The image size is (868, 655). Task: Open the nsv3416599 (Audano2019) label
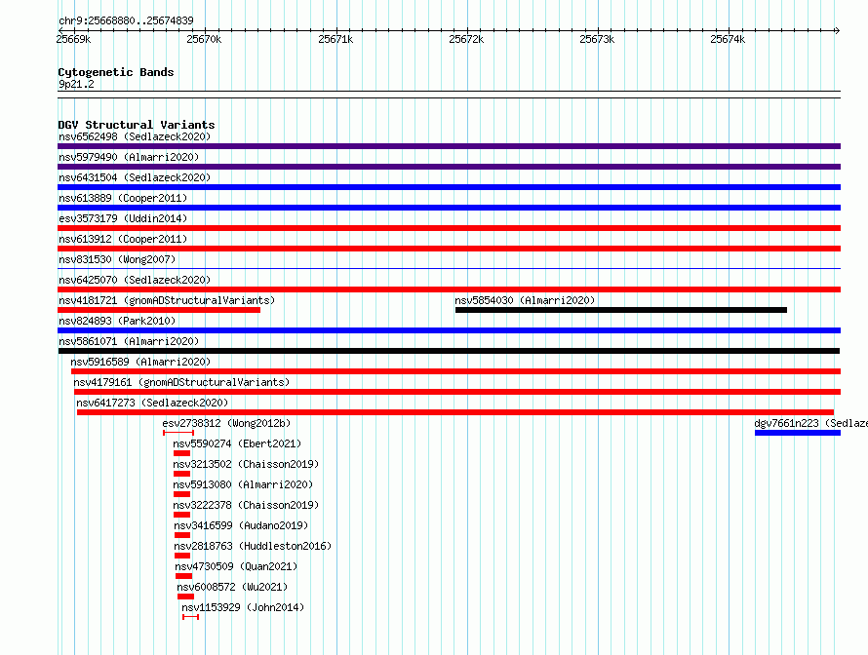[241, 525]
